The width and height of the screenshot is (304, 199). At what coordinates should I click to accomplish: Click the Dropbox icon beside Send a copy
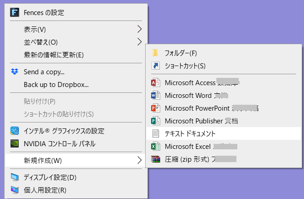[15, 72]
